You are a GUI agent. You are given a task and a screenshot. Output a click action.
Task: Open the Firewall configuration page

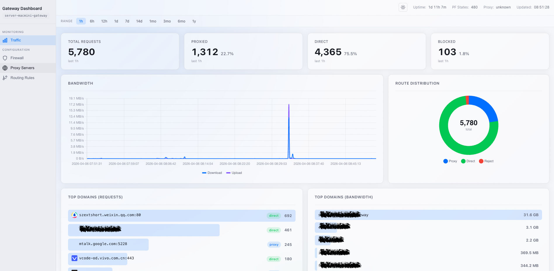pos(17,58)
